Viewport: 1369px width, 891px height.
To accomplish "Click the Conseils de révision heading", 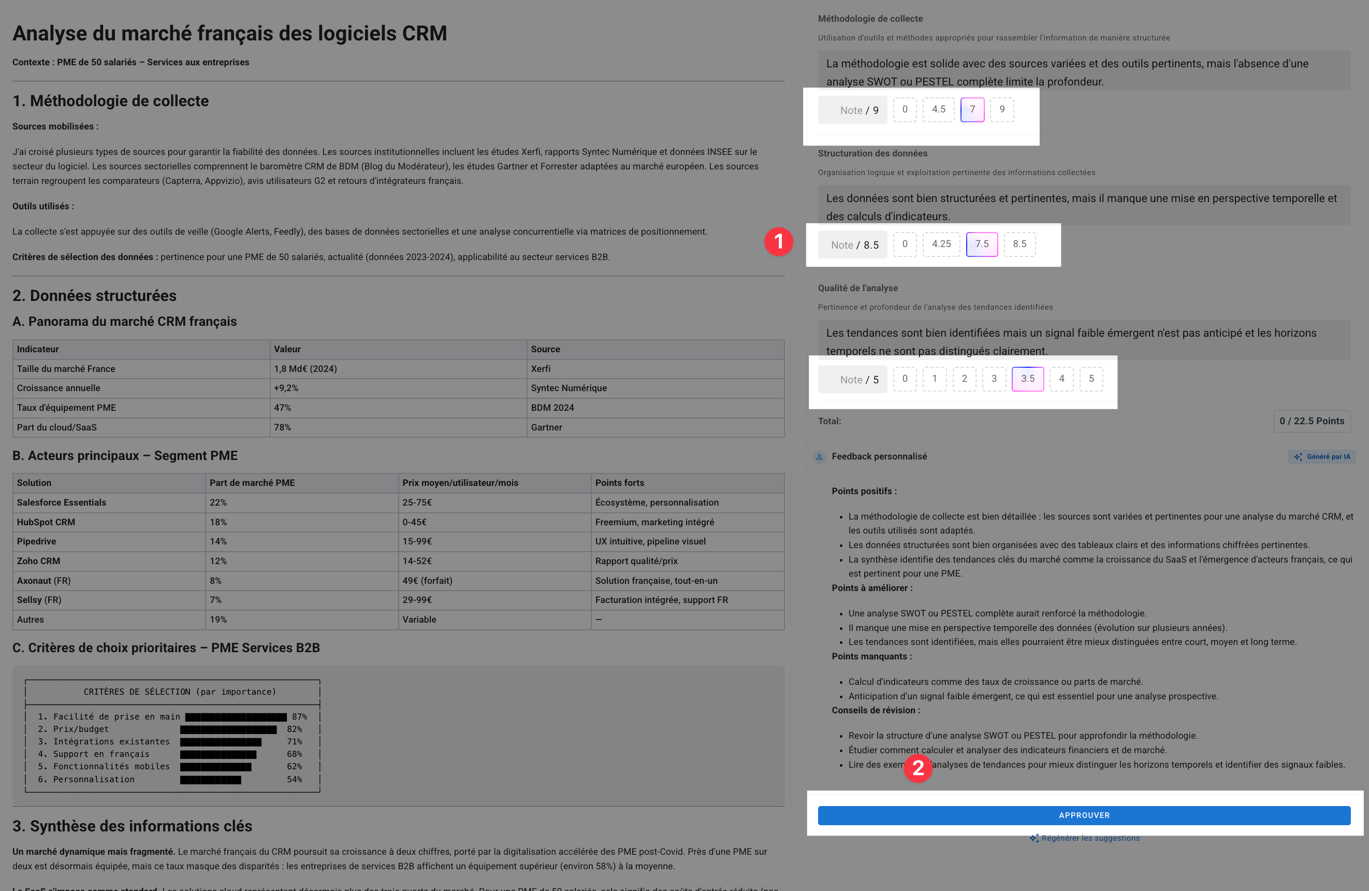I will tap(876, 710).
